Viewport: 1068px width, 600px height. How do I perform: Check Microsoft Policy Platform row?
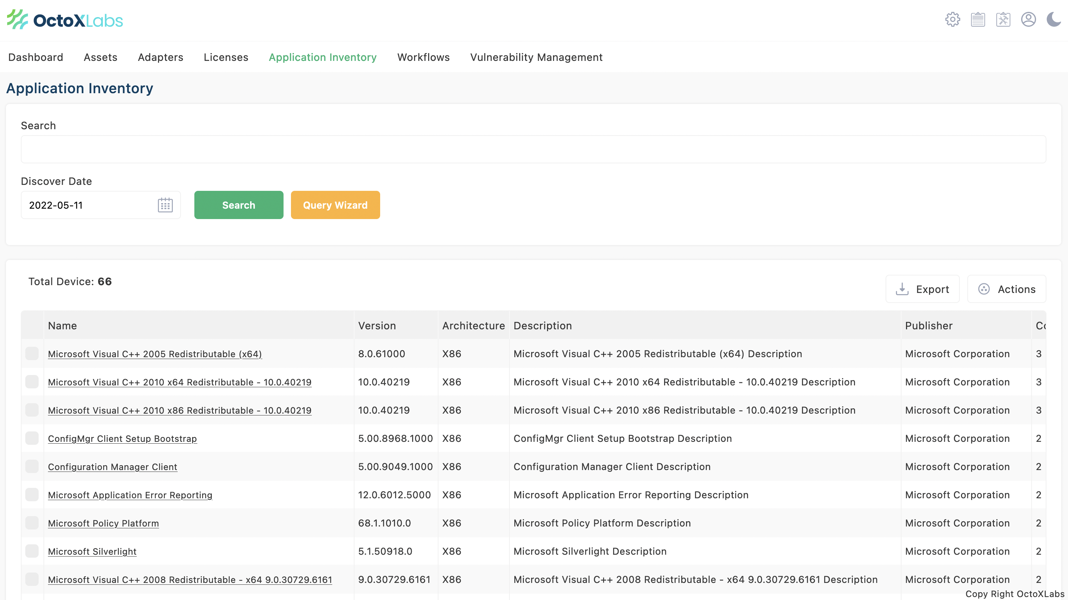(x=32, y=522)
